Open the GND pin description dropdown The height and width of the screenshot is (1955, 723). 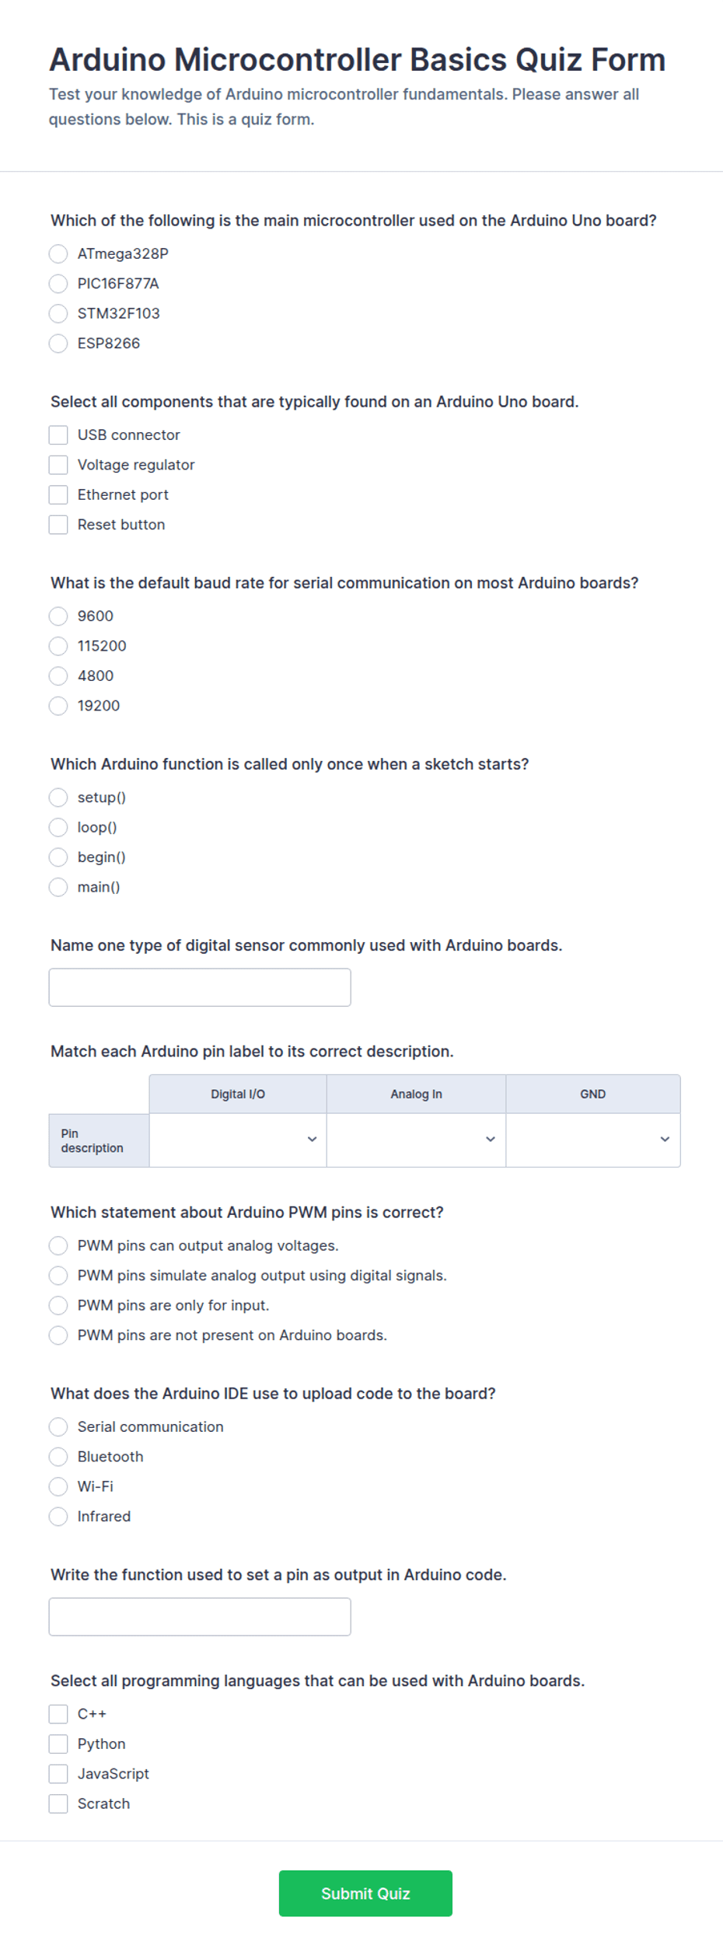click(593, 1140)
